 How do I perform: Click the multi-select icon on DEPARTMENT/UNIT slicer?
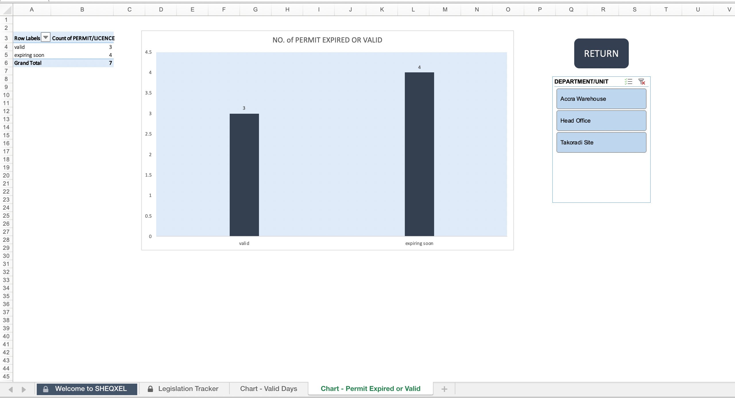628,82
